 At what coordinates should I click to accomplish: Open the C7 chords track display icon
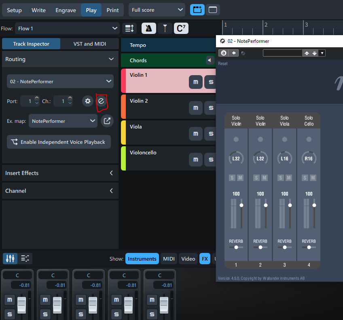(x=181, y=28)
